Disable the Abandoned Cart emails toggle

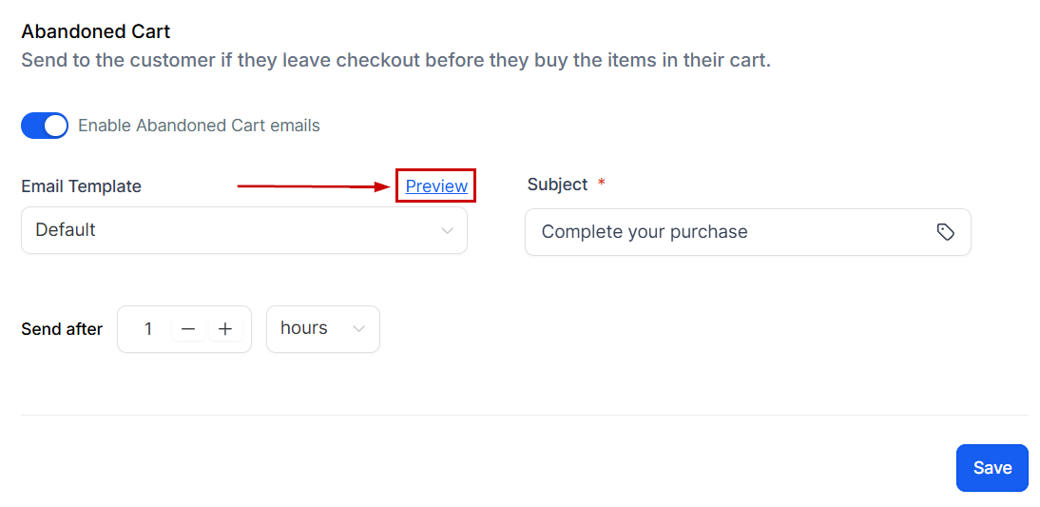45,126
